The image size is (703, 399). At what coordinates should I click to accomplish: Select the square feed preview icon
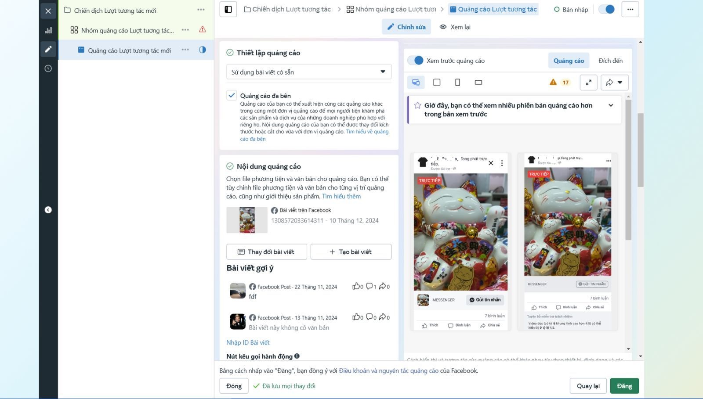[x=437, y=83]
